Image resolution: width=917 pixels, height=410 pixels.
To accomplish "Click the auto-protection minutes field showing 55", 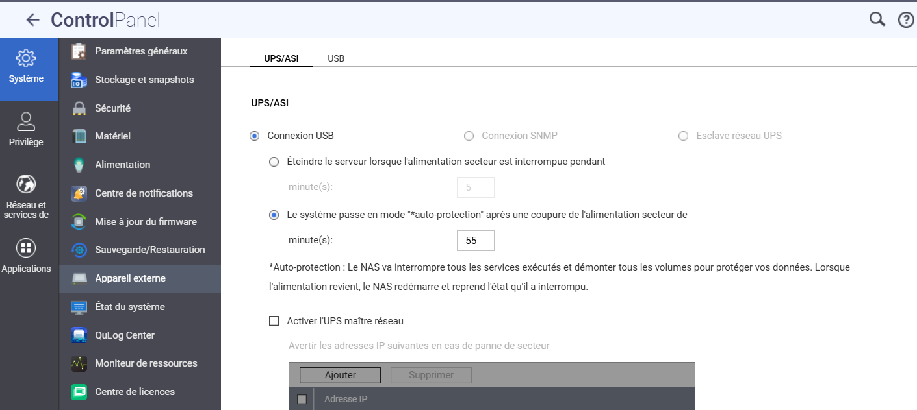I will click(476, 241).
